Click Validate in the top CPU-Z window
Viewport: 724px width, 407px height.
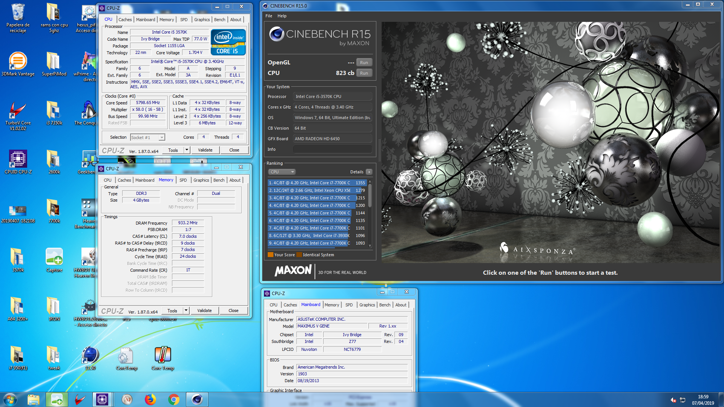pos(205,150)
